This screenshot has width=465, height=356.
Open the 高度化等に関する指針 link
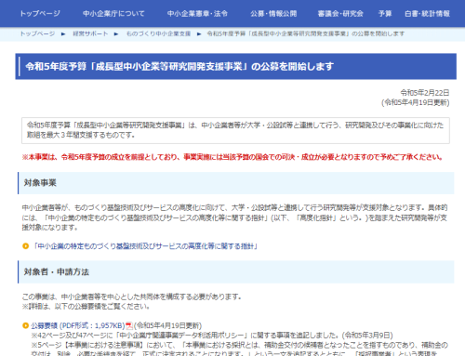coord(145,246)
